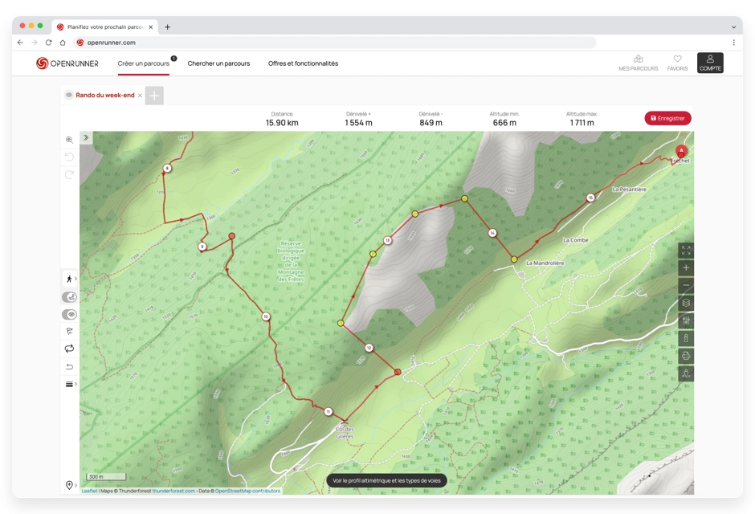The image size is (755, 514).
Task: Expand the route list options arrow
Action: click(75, 383)
